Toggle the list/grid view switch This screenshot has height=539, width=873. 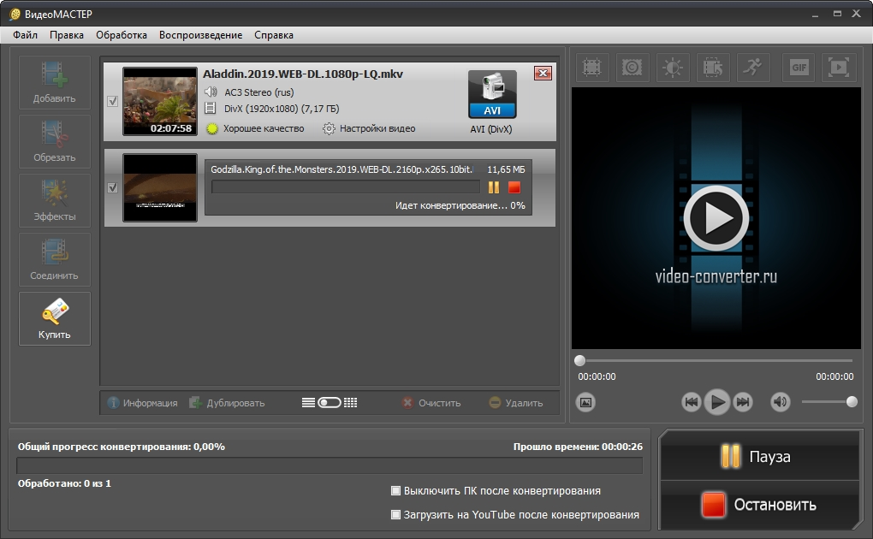click(x=329, y=403)
